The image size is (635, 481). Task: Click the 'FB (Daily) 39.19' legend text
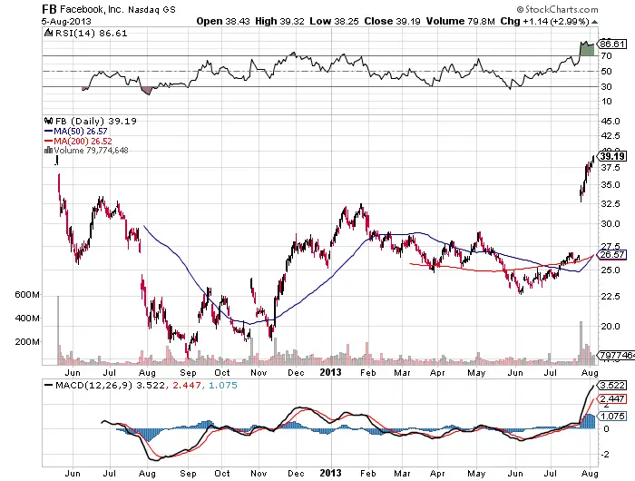[95, 122]
